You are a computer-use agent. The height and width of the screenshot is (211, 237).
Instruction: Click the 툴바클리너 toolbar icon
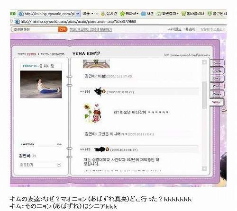[183, 14]
